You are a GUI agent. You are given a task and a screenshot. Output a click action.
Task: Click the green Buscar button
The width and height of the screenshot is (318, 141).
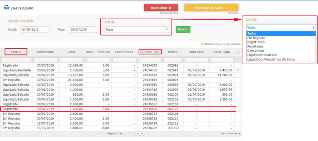183,29
